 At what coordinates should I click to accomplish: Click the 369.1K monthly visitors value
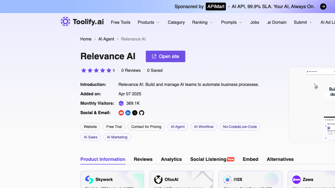[x=133, y=103]
